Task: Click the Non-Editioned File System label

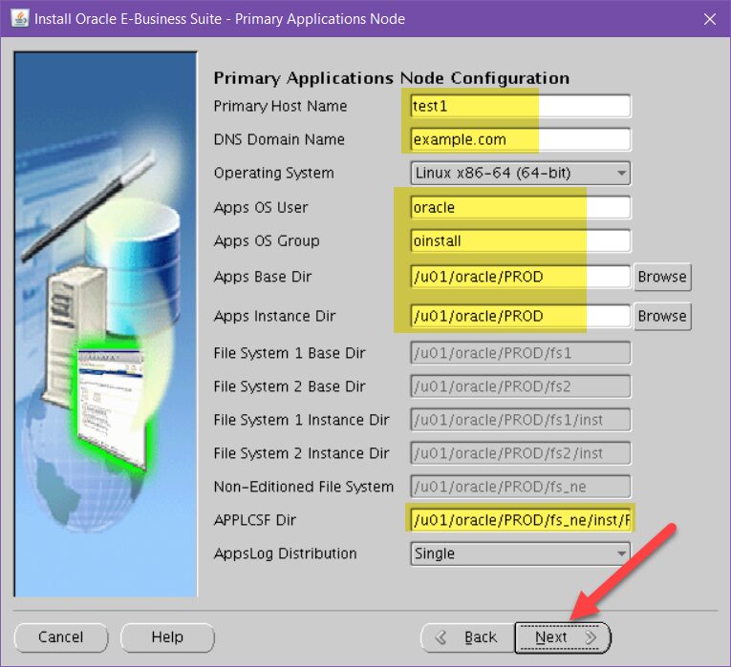Action: click(x=304, y=487)
